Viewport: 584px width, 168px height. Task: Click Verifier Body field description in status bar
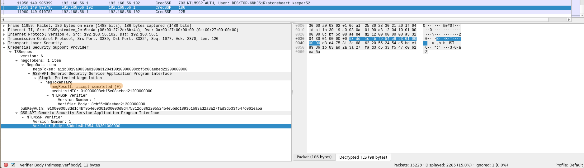(60, 165)
